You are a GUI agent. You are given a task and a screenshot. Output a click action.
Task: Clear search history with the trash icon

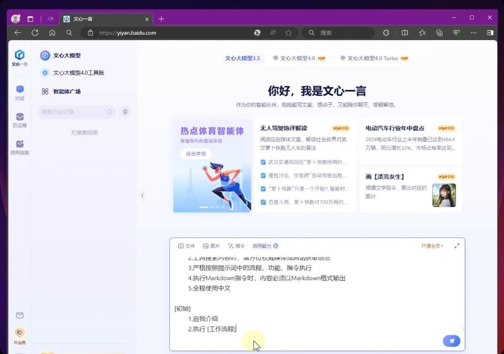(125, 112)
